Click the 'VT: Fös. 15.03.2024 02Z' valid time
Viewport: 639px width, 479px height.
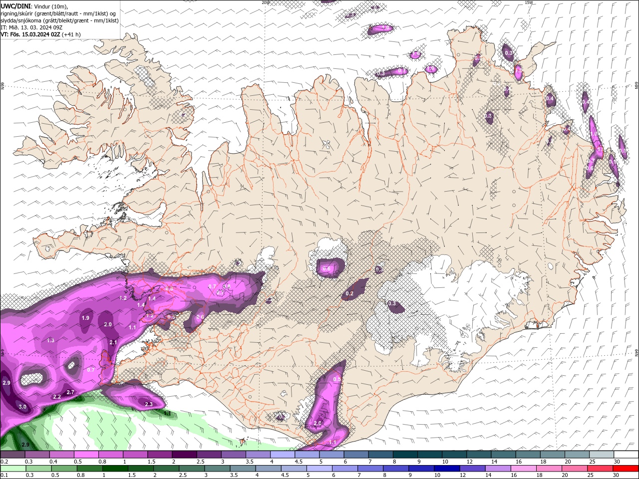(x=30, y=34)
